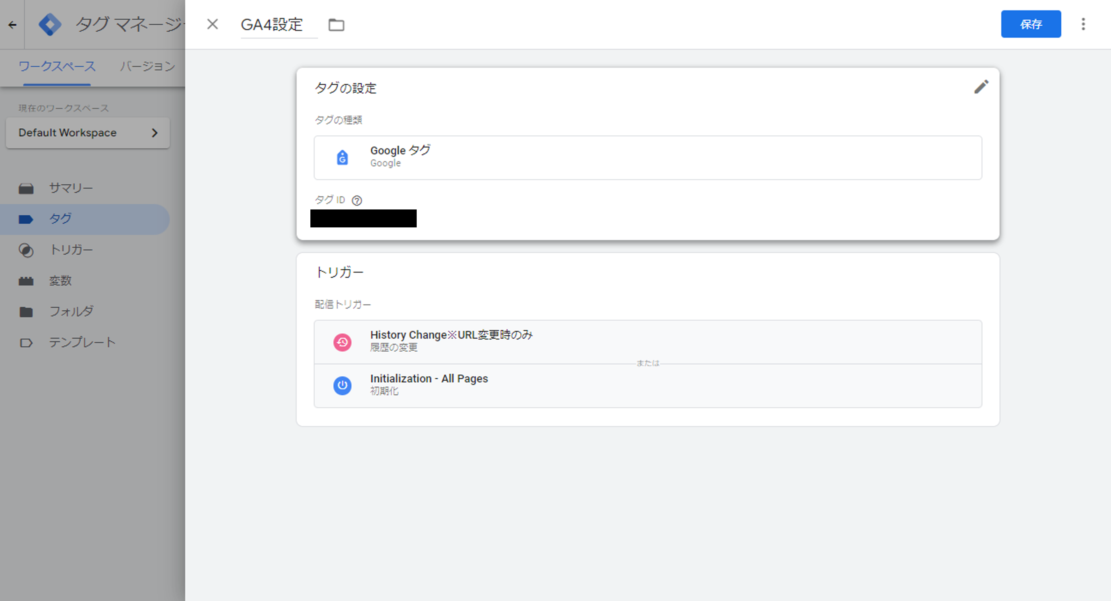Open the three-dot more options menu
Image resolution: width=1111 pixels, height=601 pixels.
[1083, 24]
